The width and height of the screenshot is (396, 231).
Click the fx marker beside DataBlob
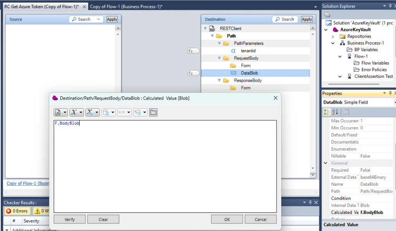pos(193,73)
